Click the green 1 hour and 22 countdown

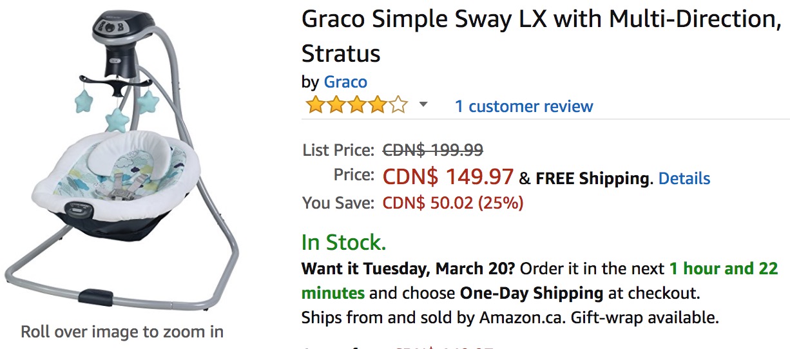click(723, 268)
